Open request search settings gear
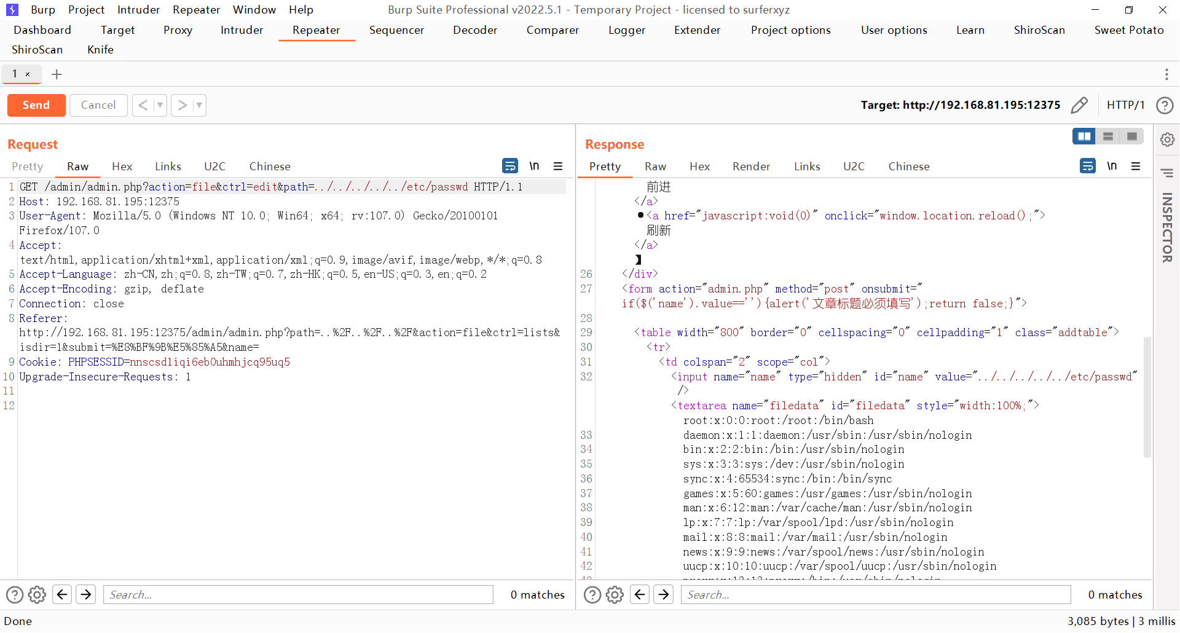This screenshot has height=633, width=1180. pos(37,595)
